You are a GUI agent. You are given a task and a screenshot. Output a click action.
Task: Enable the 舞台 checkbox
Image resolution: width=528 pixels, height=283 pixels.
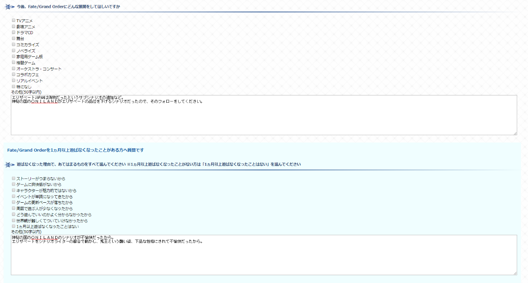14,38
